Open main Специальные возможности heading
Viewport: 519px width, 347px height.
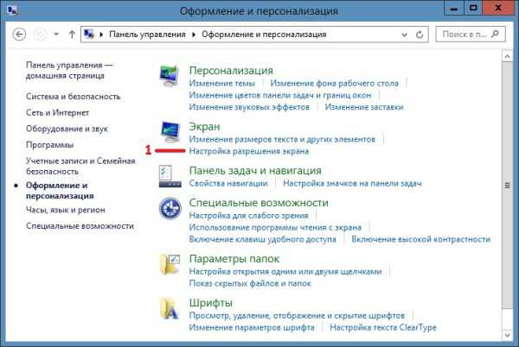(x=259, y=202)
